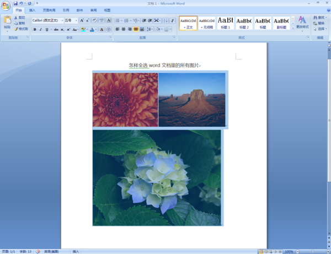Switch to the 邮件 tab

click(x=79, y=10)
